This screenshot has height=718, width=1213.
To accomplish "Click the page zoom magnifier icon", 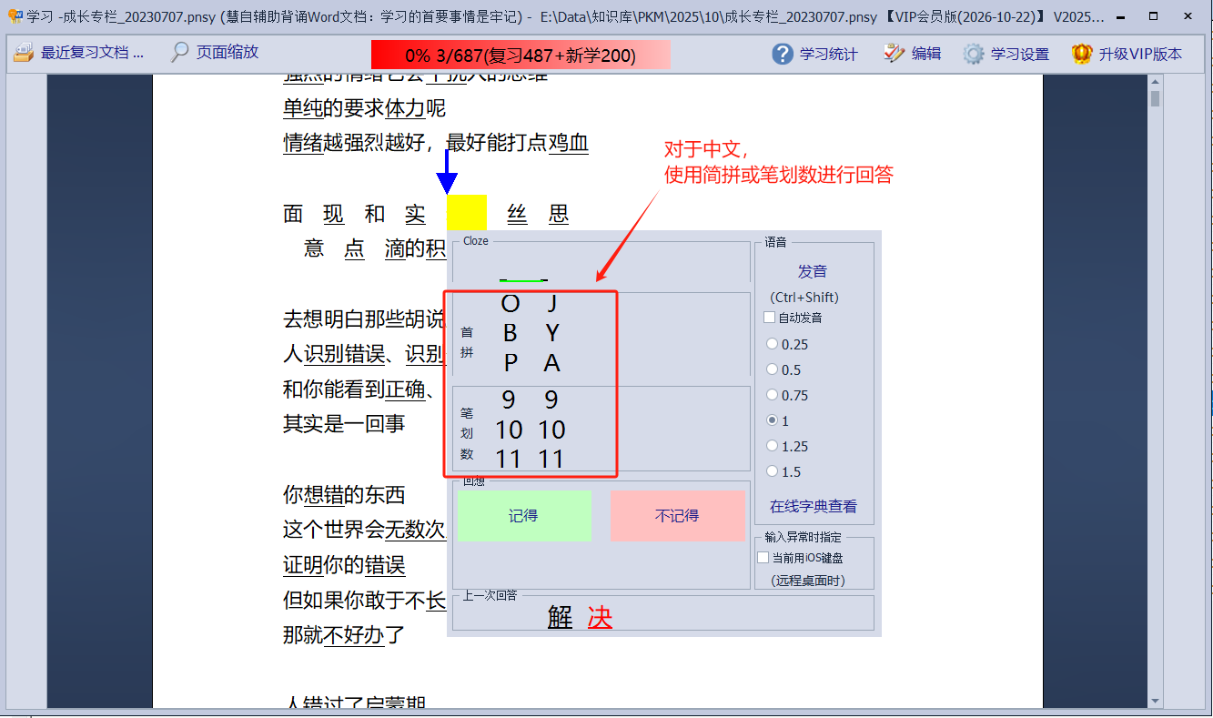I will [x=180, y=53].
